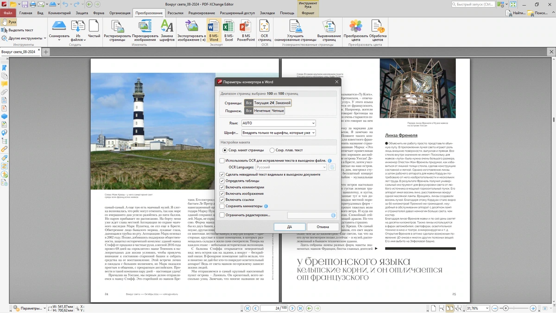Uncheck the Включать ссылки checkbox
The width and height of the screenshot is (556, 313).
(222, 200)
